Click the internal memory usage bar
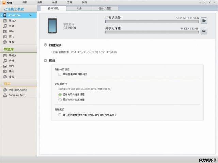 (x=152, y=22)
